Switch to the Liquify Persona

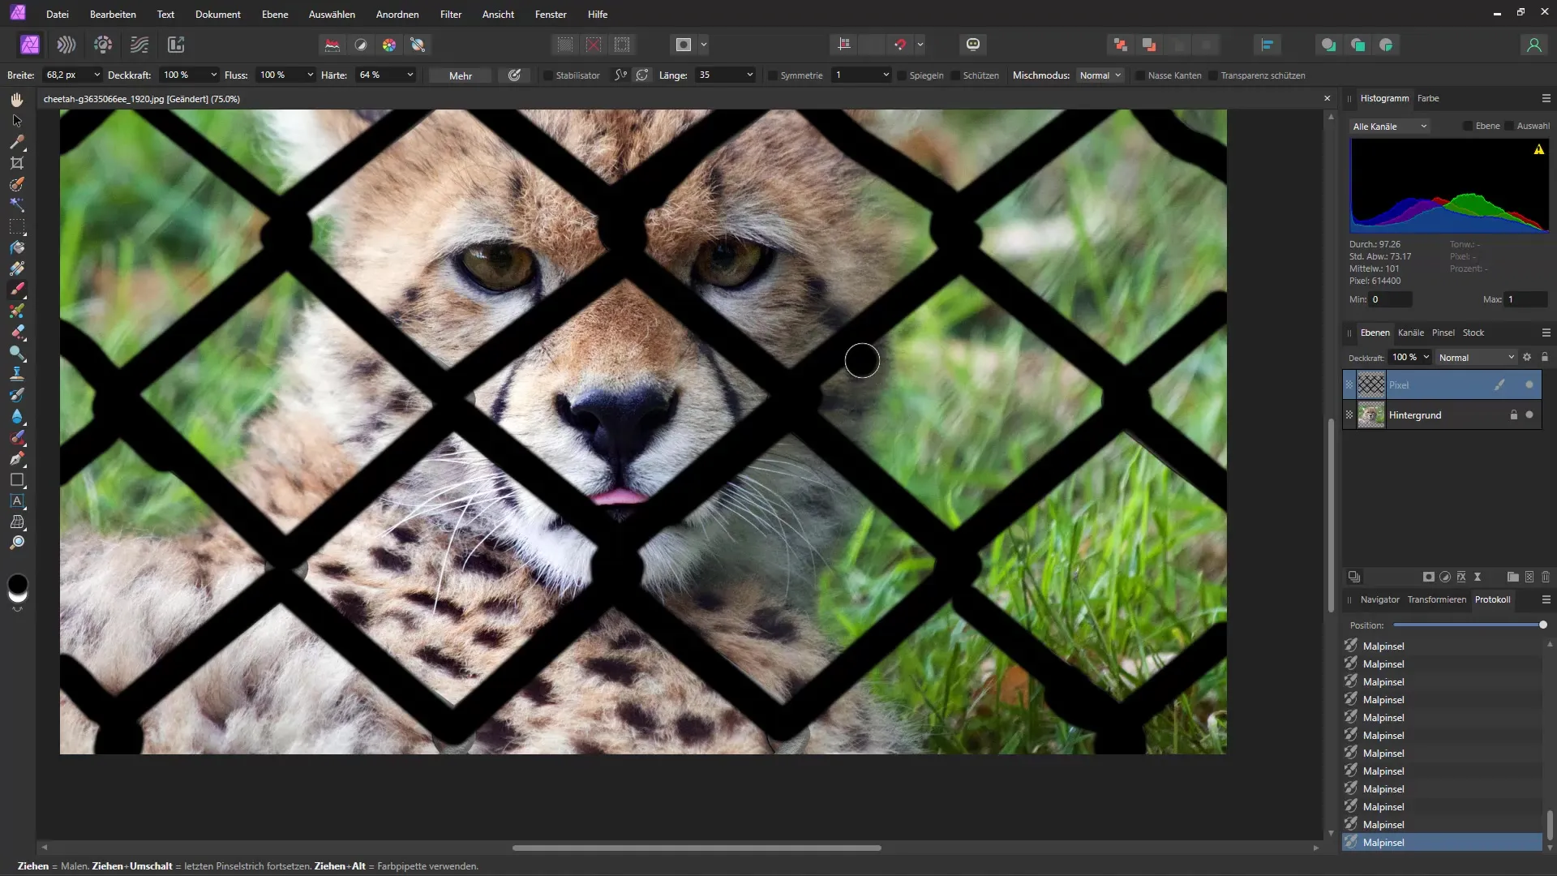(x=66, y=45)
